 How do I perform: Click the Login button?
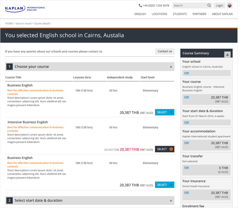[219, 6]
